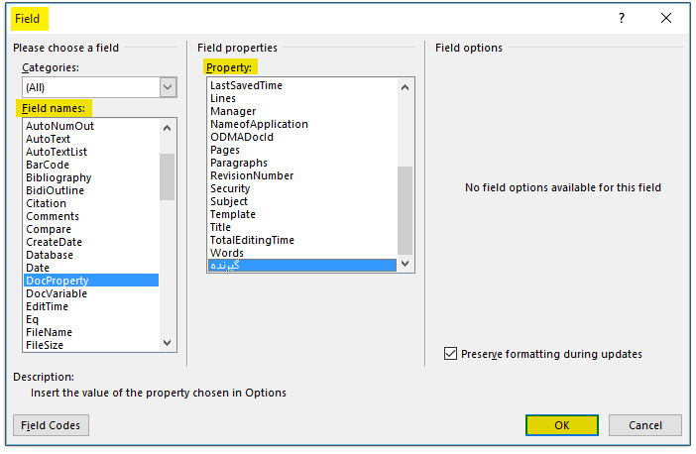The width and height of the screenshot is (696, 454).
Task: Click the Field Codes button
Action: (51, 425)
